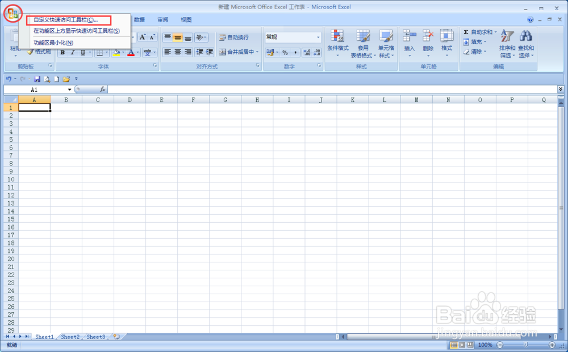The height and width of the screenshot is (352, 568).
Task: Toggle align text right
Action: pos(187,52)
